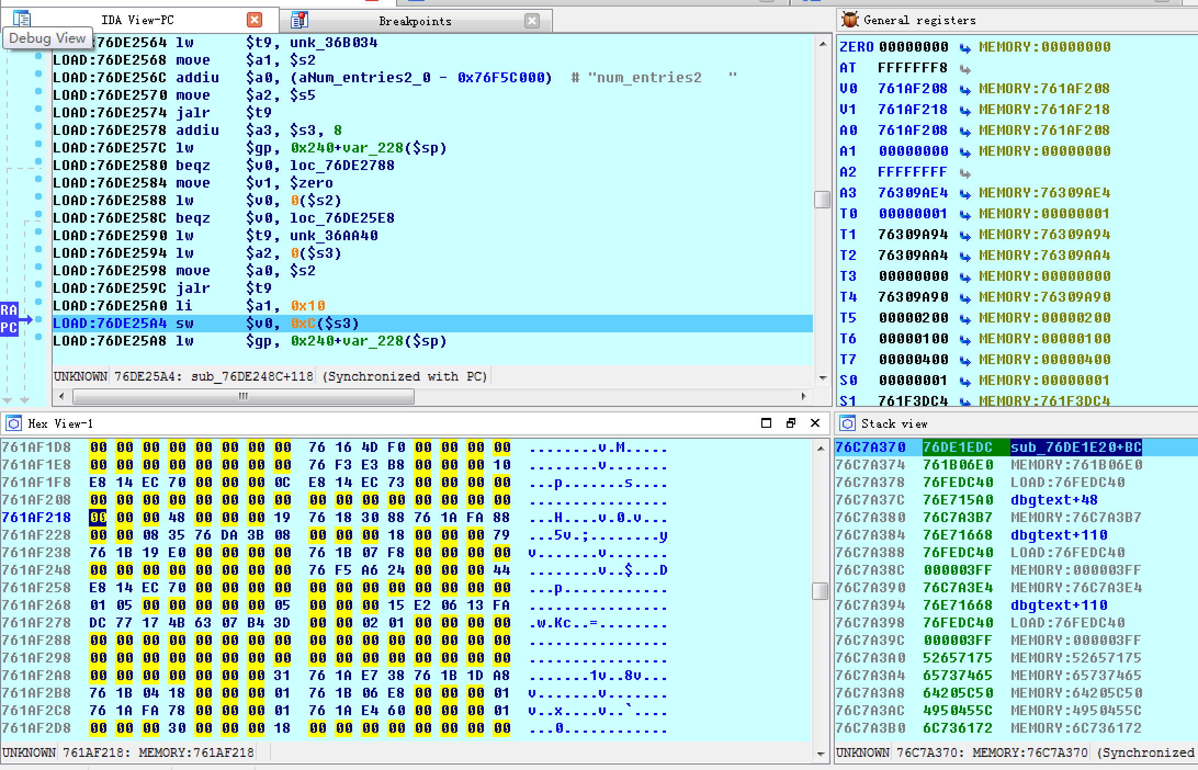Toggle breakpoint dot at LOAD:76DE25A8 line
The image size is (1198, 770).
click(x=38, y=337)
